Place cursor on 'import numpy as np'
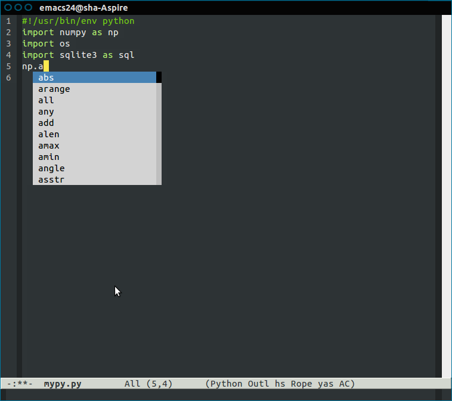This screenshot has height=401, width=452. [x=70, y=32]
